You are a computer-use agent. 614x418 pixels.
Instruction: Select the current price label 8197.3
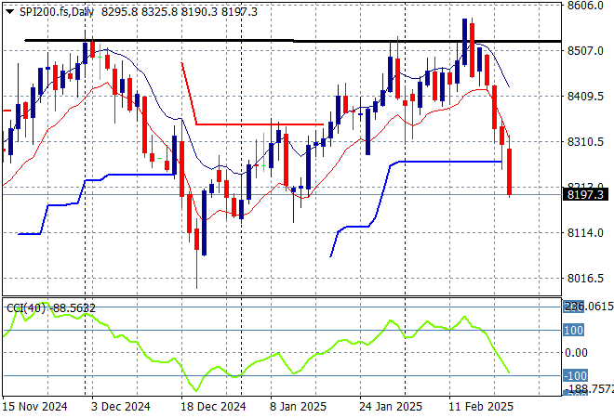click(585, 194)
